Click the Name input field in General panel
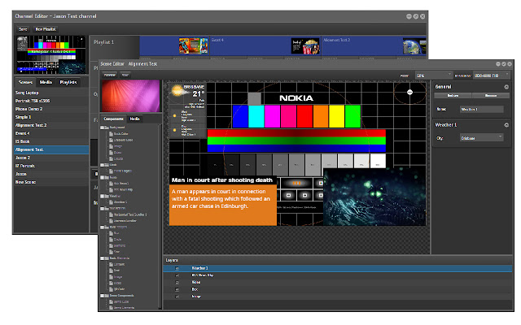 coord(481,109)
